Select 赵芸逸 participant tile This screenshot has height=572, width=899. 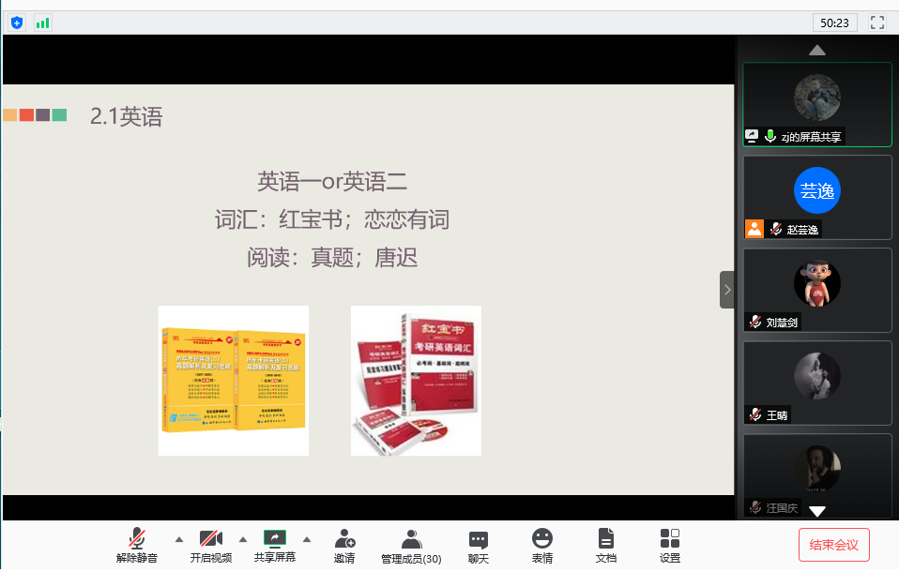pyautogui.click(x=816, y=196)
